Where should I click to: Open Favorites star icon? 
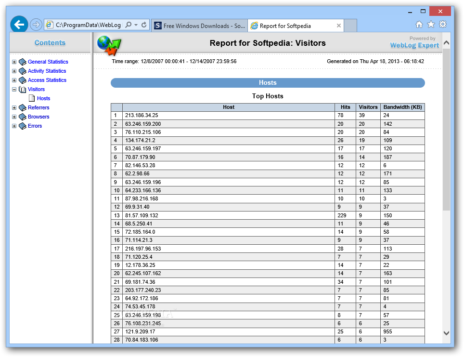431,24
